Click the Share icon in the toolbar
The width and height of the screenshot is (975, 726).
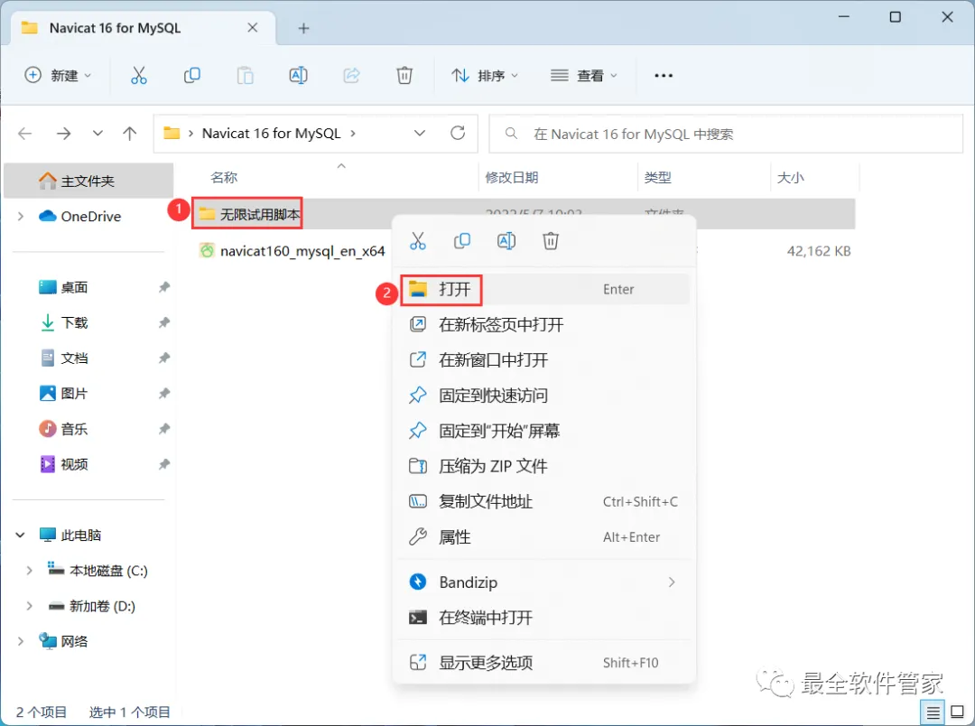pos(351,75)
